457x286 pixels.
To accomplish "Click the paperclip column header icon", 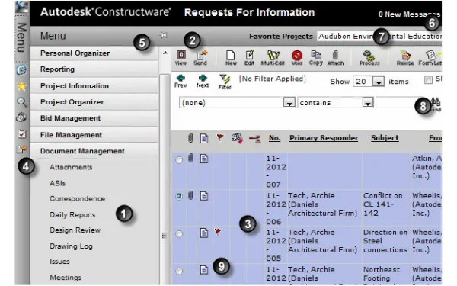I will click(190, 138).
